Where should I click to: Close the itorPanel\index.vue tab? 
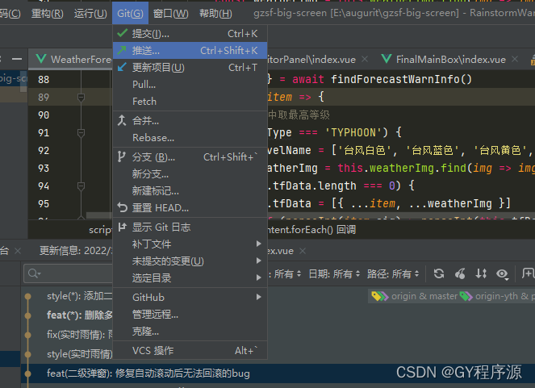pyautogui.click(x=365, y=60)
